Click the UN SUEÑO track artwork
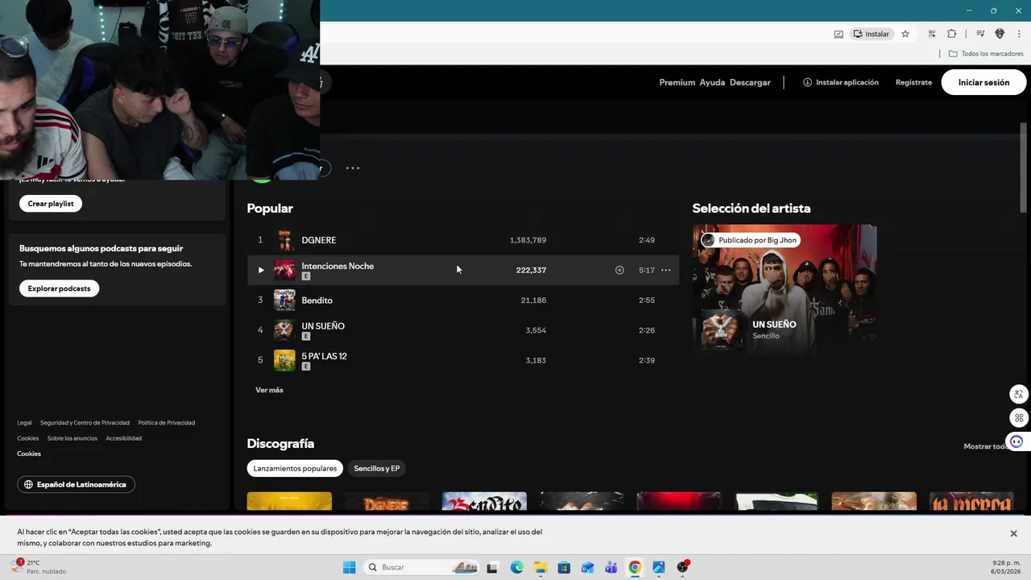 (284, 330)
